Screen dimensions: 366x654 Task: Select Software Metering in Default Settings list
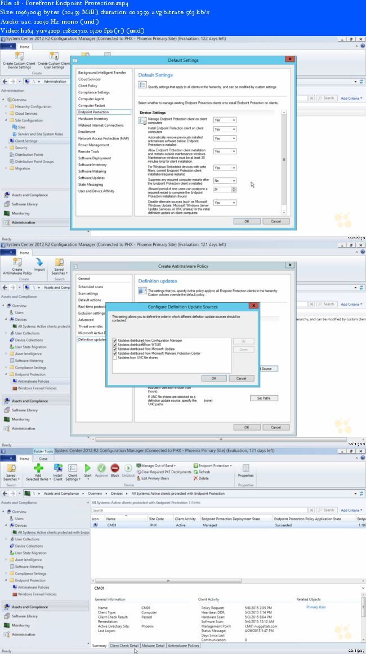pos(92,171)
